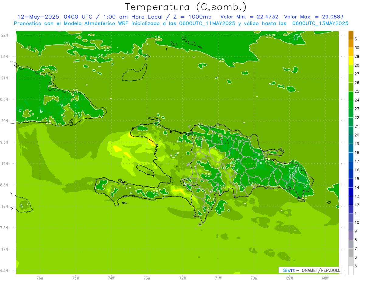365x282 pixels.
Task: Click the color scale label 20
Action: tap(357, 135)
